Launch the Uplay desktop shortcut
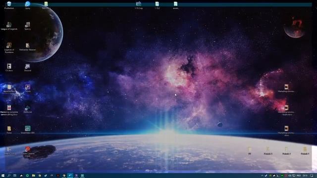 pos(28,5)
